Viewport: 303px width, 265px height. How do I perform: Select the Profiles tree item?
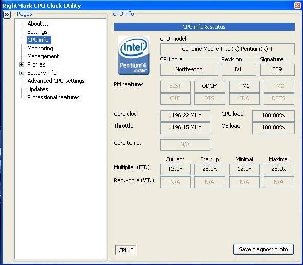pyautogui.click(x=36, y=64)
